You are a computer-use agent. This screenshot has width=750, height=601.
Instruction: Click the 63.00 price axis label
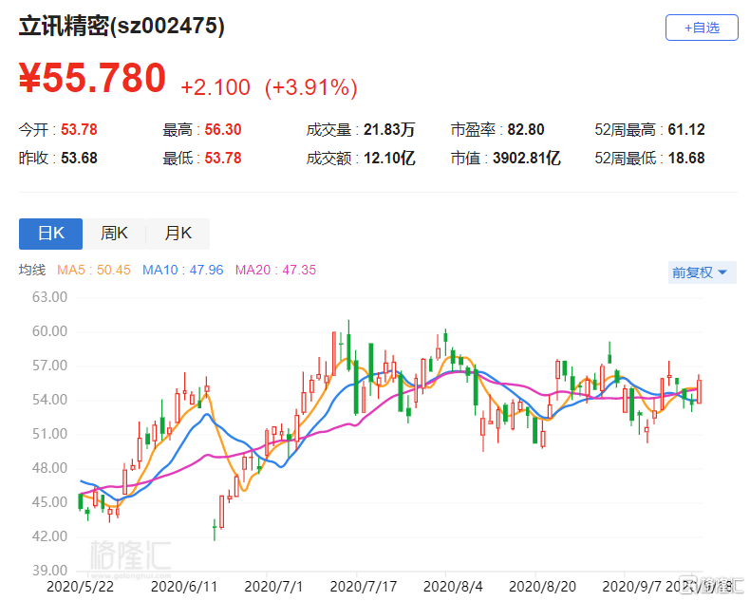(x=49, y=297)
